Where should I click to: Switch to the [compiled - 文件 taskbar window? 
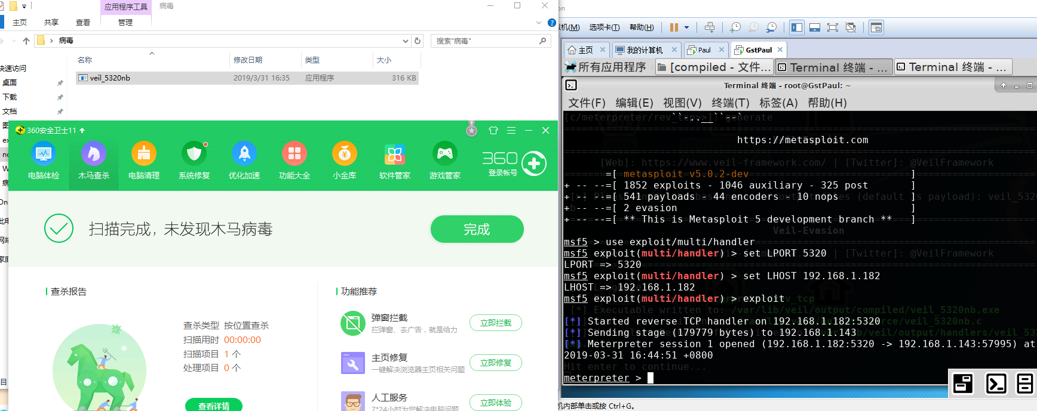(714, 67)
